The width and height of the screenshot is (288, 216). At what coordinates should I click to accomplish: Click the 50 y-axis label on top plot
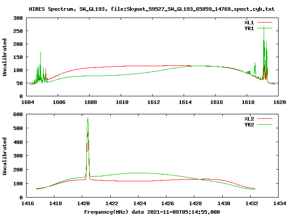coord(20,83)
